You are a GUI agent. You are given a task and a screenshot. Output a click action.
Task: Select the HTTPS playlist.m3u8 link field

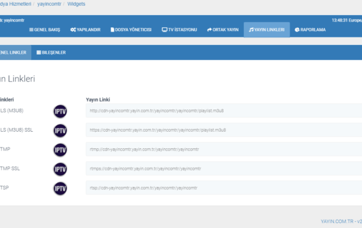[224, 130]
